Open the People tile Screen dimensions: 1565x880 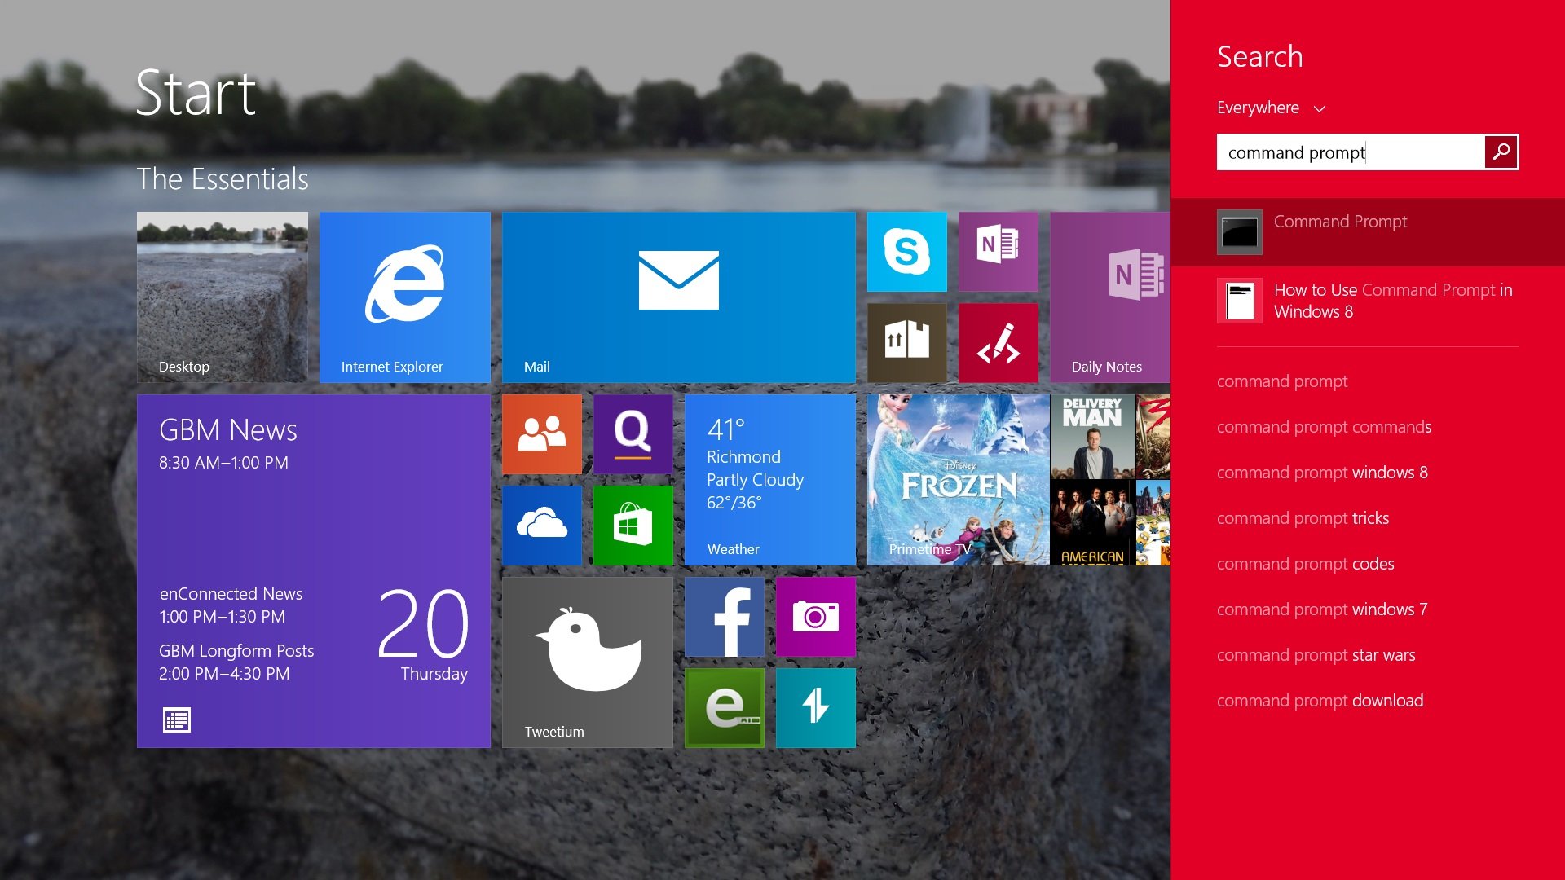click(x=542, y=434)
